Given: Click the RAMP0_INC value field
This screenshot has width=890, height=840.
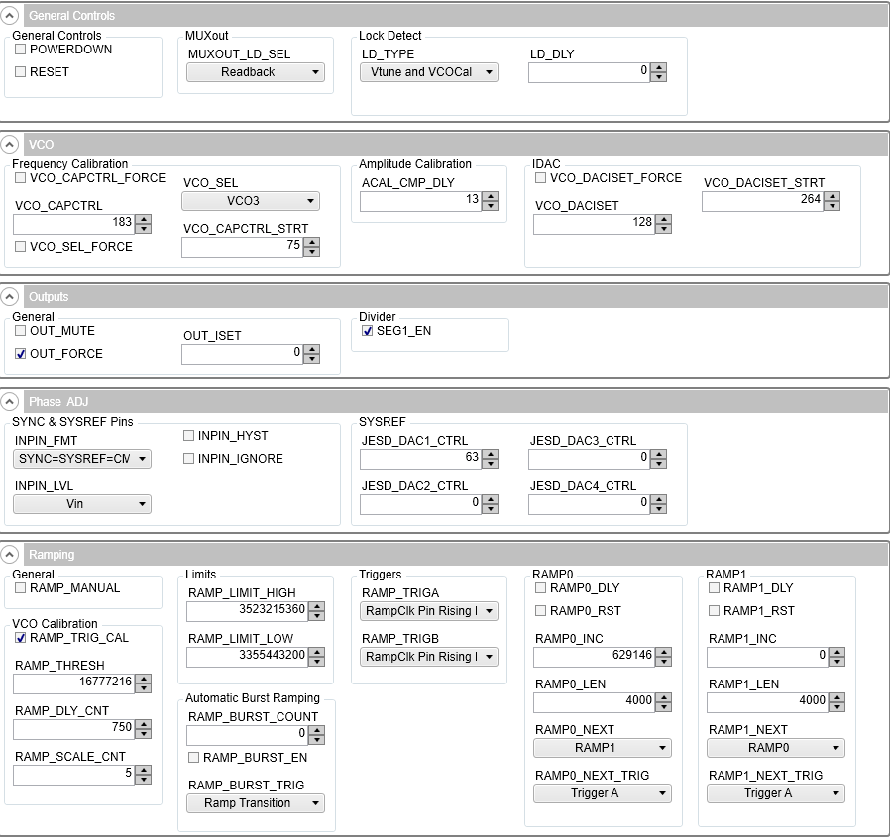Looking at the screenshot, I should (595, 657).
